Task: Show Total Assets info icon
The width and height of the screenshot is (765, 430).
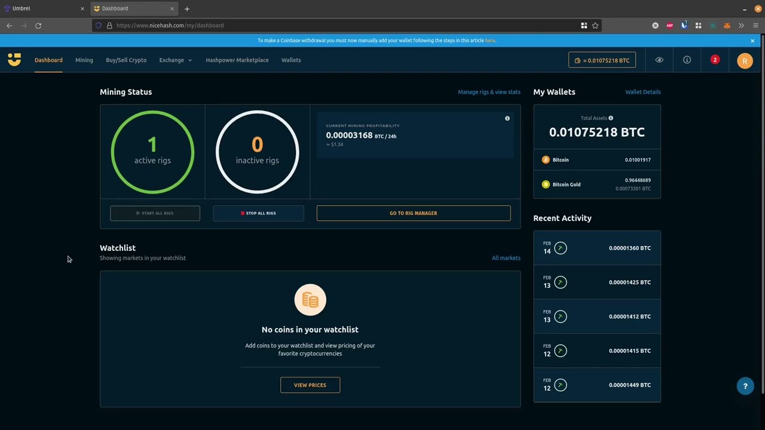Action: tap(611, 118)
